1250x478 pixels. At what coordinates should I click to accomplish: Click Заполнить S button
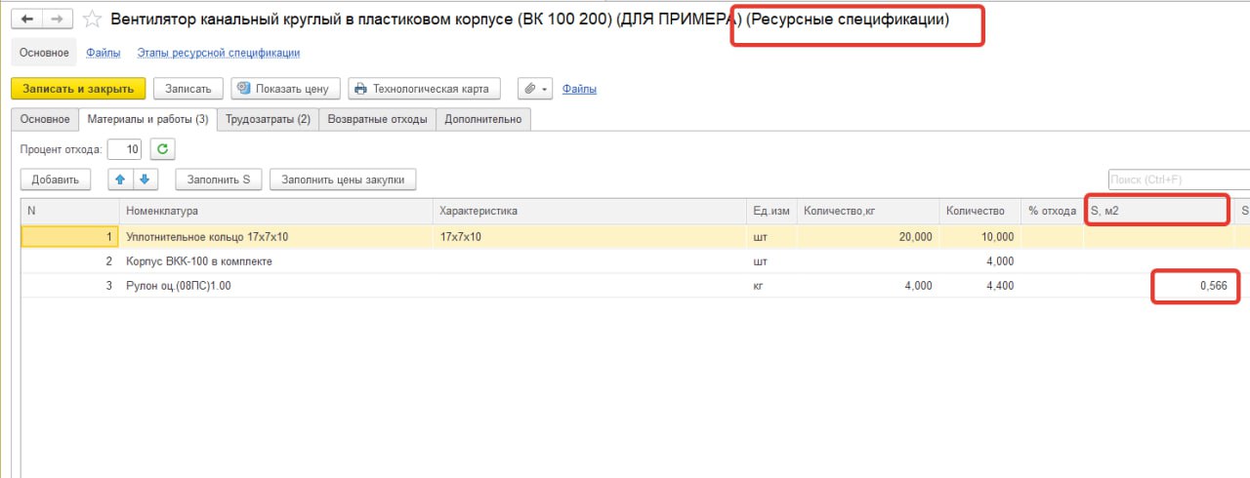pos(219,179)
